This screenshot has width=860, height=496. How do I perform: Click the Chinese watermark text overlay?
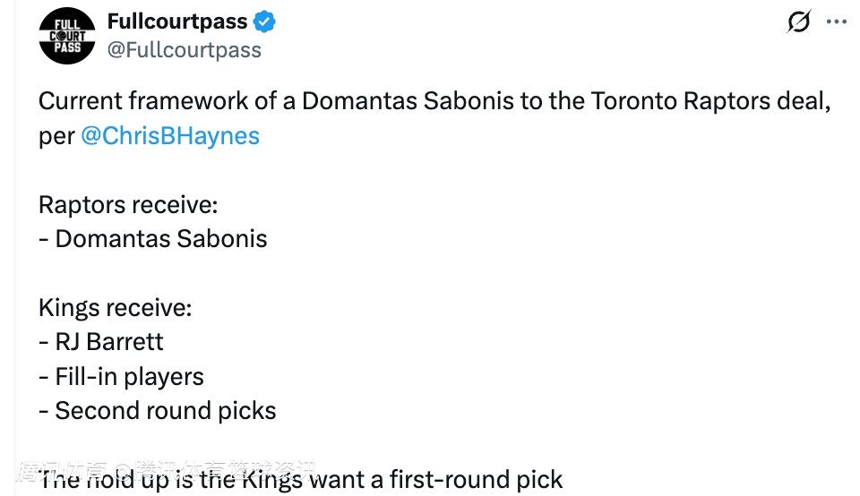coord(166,469)
